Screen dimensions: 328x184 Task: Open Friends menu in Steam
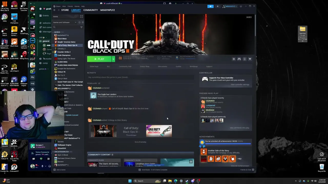(x=70, y=6)
